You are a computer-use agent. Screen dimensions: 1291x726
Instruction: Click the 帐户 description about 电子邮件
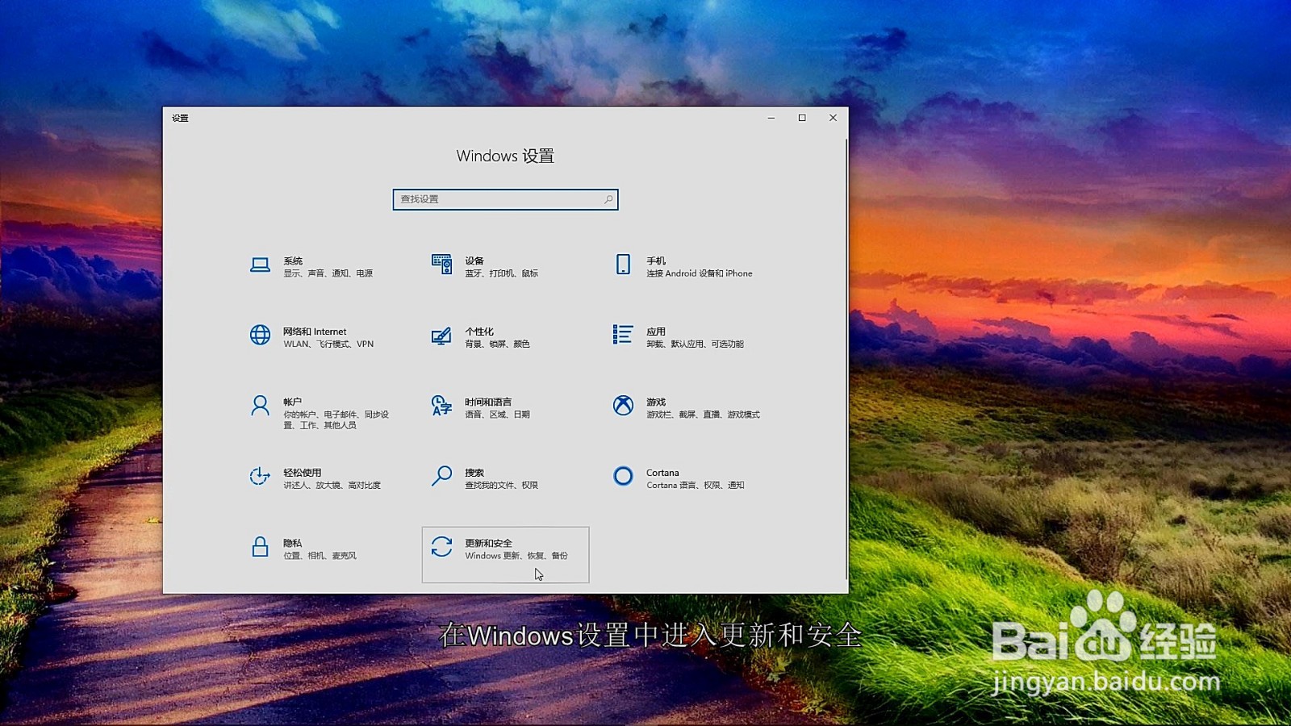[336, 419]
